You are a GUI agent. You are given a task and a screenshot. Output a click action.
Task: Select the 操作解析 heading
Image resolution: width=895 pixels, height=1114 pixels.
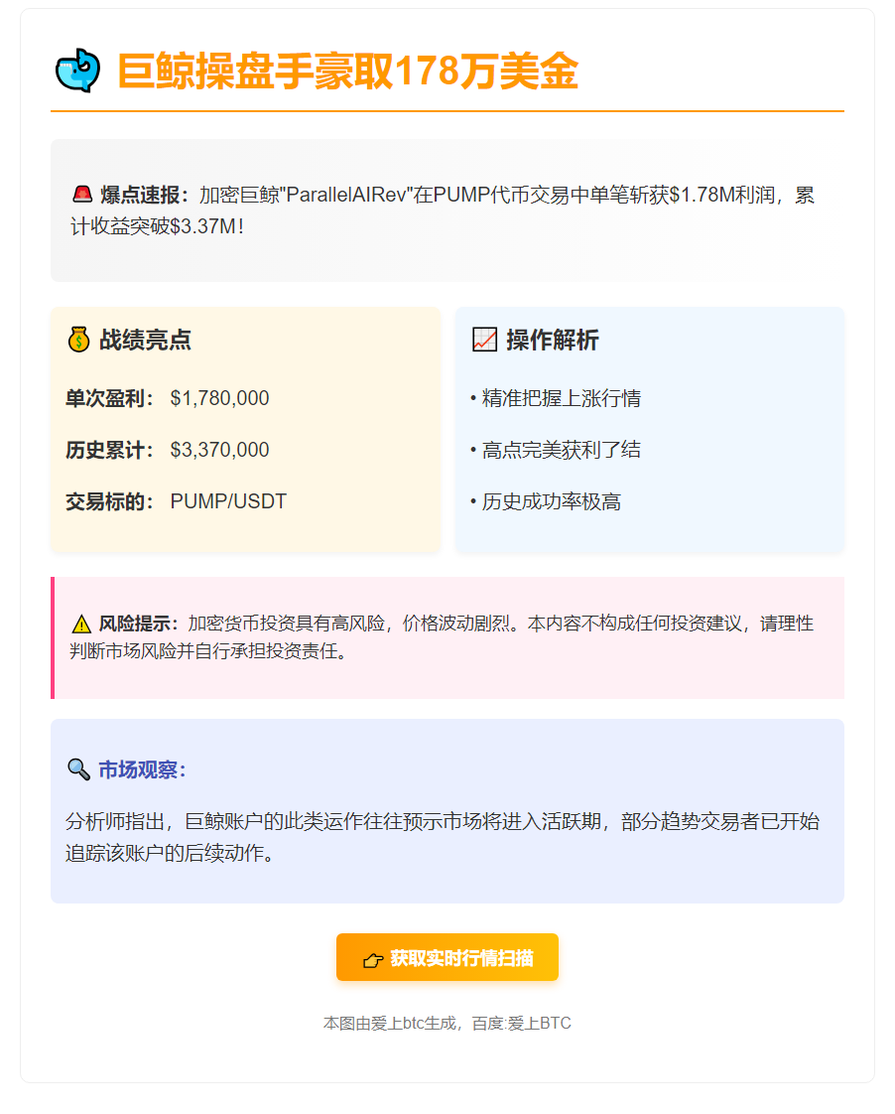click(x=553, y=340)
